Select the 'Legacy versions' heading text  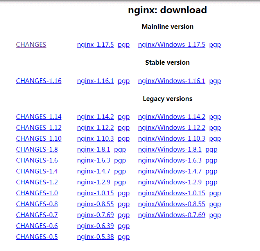(167, 99)
